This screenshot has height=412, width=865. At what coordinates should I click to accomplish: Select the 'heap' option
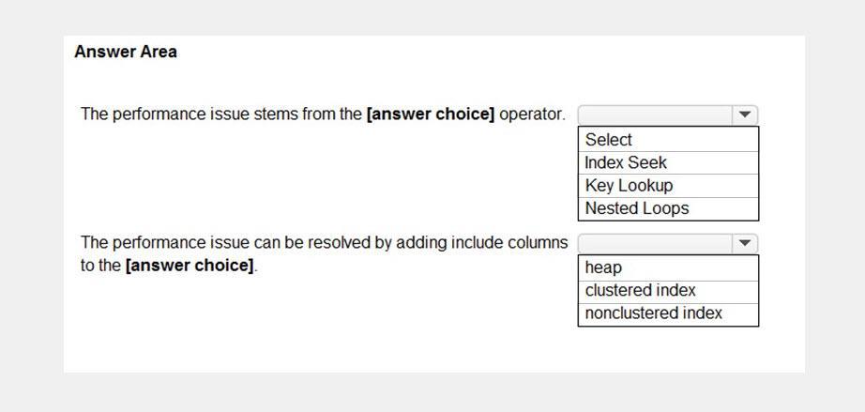pos(668,267)
